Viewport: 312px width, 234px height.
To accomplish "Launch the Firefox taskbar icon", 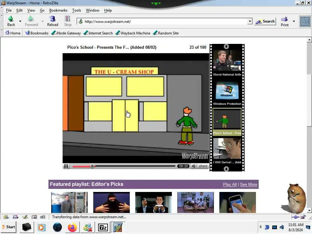I will pos(72,227).
